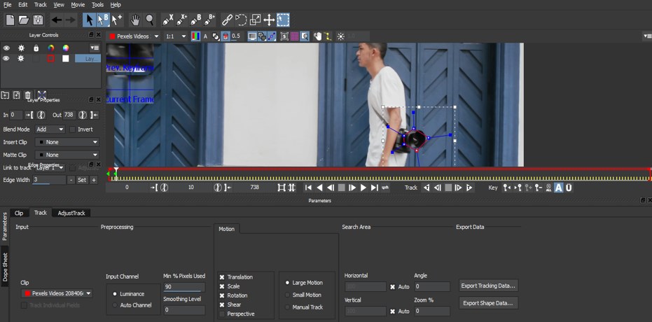This screenshot has width=652, height=322.
Task: Open the Matte Clip dropdown
Action: coord(67,155)
